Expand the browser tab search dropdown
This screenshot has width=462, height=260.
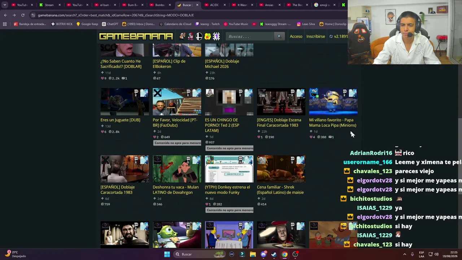tap(5, 5)
